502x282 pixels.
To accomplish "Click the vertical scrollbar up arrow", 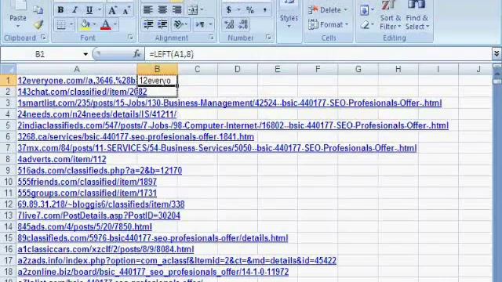I will [x=497, y=74].
